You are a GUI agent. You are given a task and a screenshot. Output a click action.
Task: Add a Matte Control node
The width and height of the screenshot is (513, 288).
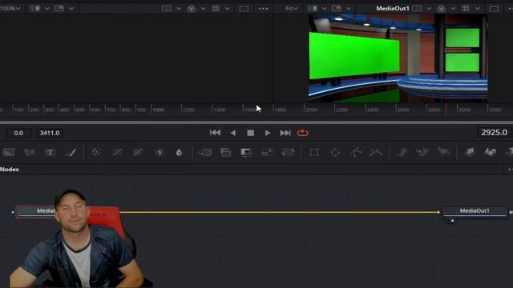tap(246, 152)
